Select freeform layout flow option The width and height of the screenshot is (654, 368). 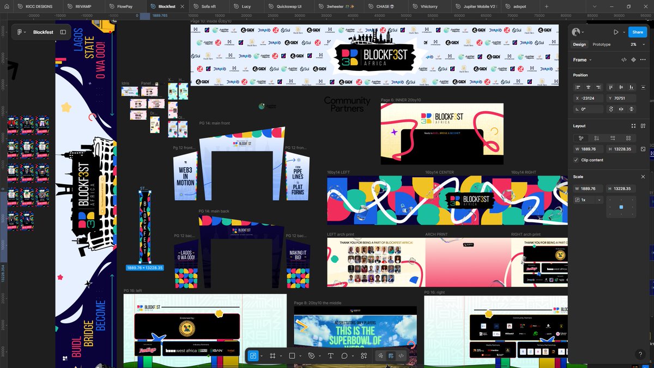tap(581, 138)
